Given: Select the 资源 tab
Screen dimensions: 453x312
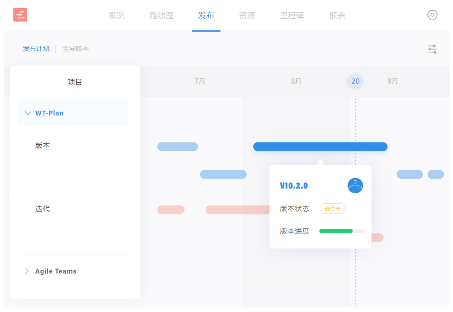Looking at the screenshot, I should 247,15.
